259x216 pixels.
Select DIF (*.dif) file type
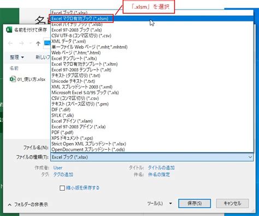click(152, 110)
